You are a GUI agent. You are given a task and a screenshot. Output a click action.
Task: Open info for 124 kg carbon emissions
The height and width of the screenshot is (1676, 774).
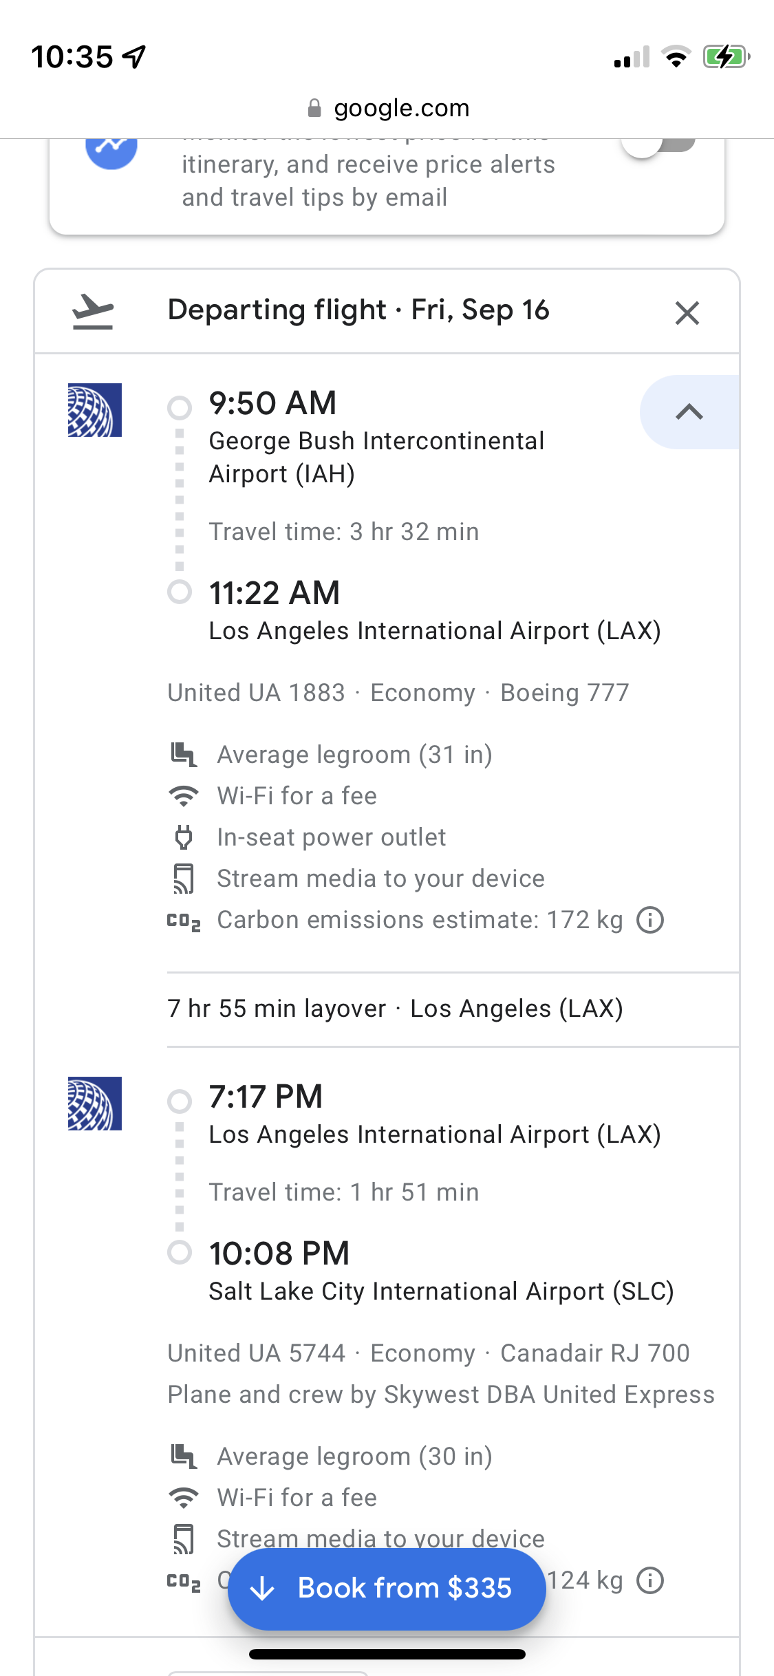coord(650,1580)
